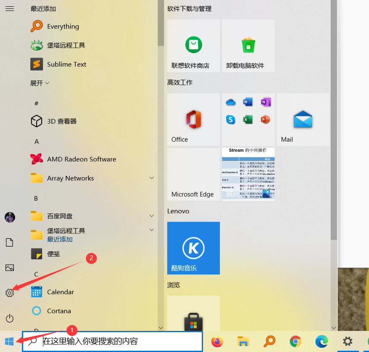Expand the 展开 recently added list
The width and height of the screenshot is (369, 352).
(x=40, y=83)
